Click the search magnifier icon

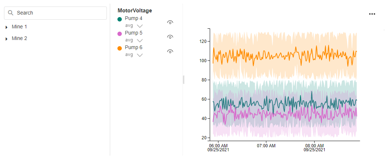click(11, 13)
